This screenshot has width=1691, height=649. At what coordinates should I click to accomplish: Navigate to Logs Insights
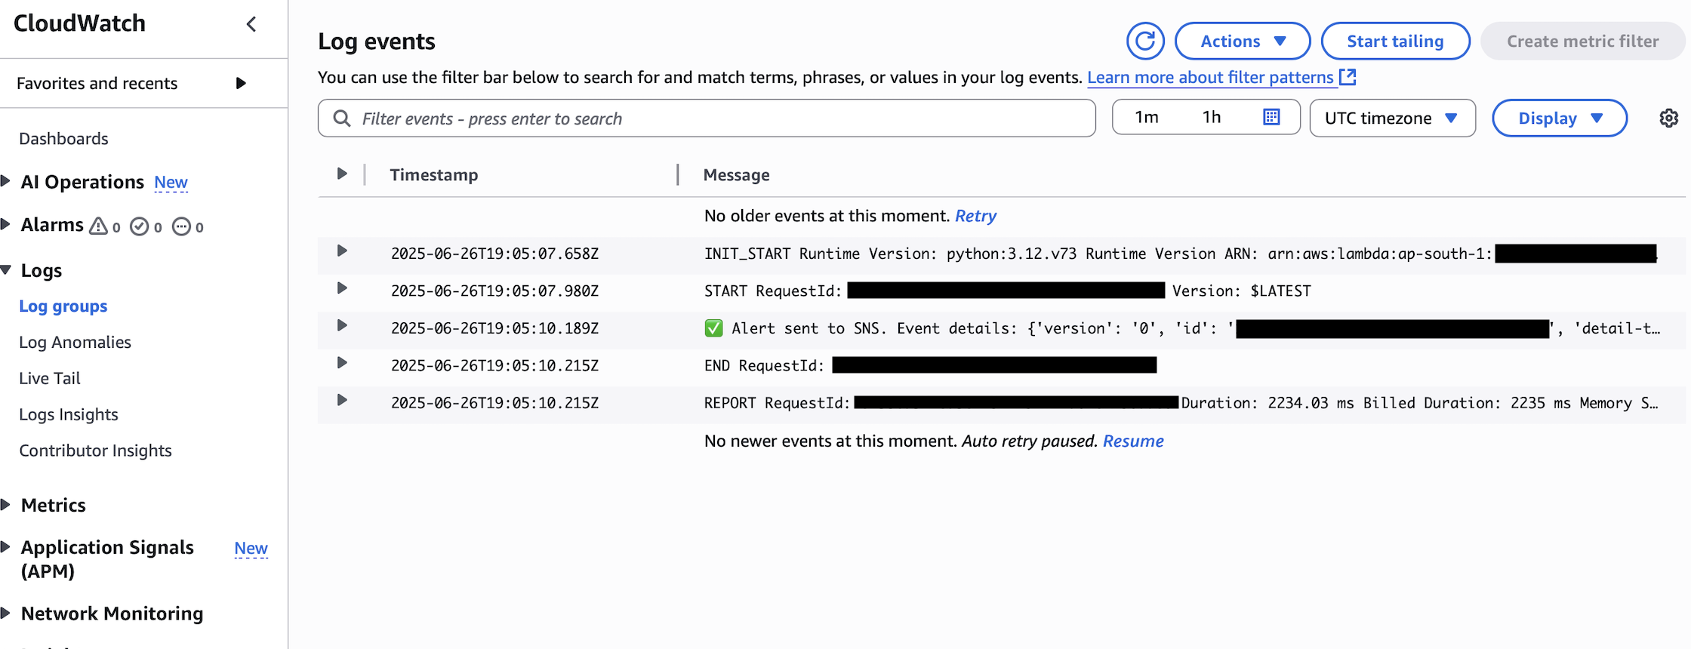tap(69, 414)
